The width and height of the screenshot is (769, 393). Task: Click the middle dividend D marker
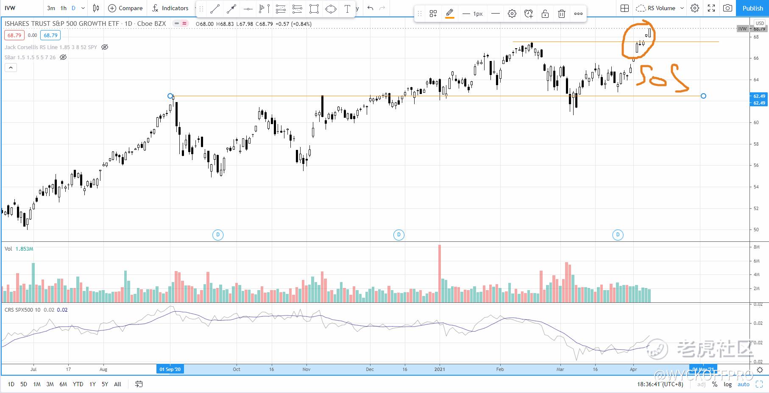point(399,235)
